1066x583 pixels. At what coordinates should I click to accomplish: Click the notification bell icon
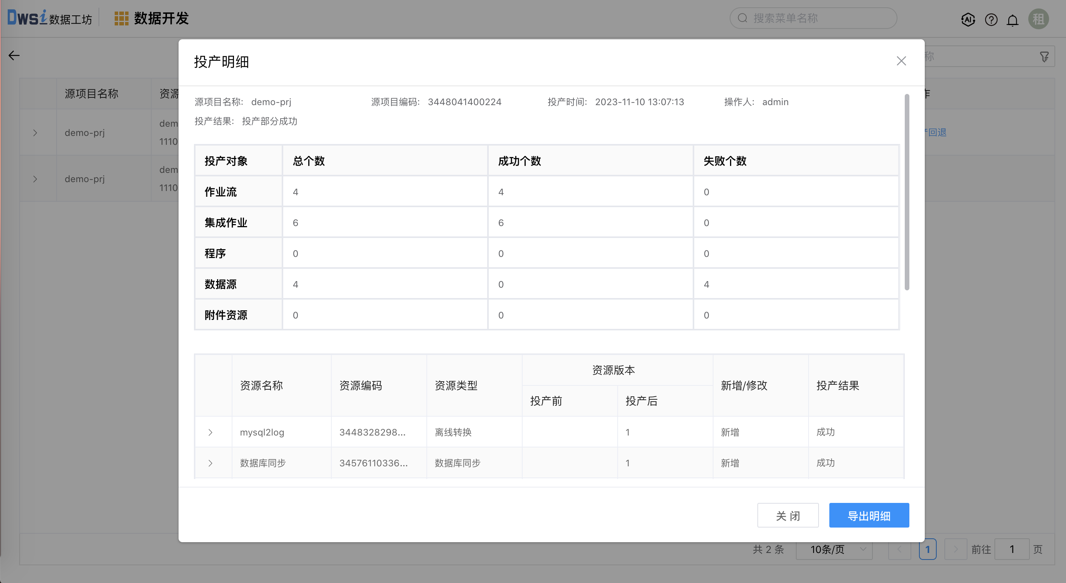(x=1012, y=20)
